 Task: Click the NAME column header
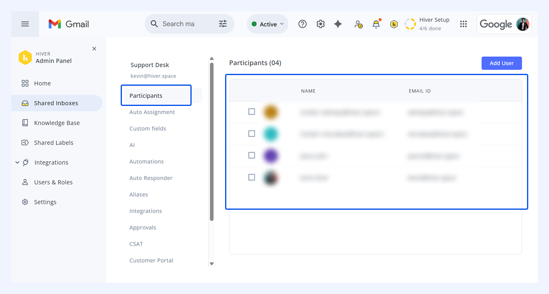tap(308, 91)
